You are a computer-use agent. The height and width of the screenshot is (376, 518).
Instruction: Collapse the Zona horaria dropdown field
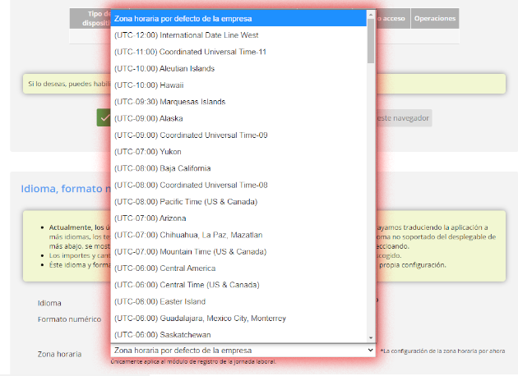click(243, 351)
